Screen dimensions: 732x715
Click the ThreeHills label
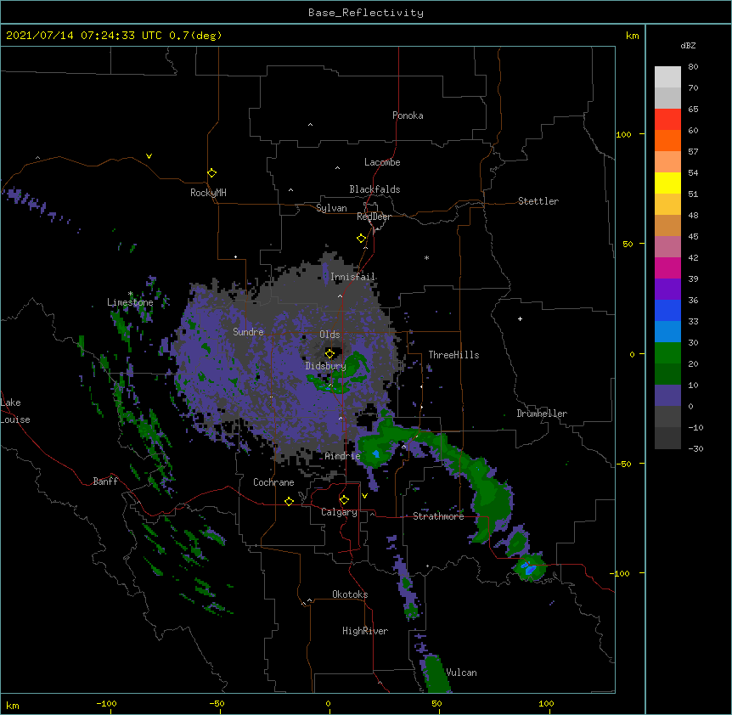pyautogui.click(x=453, y=355)
